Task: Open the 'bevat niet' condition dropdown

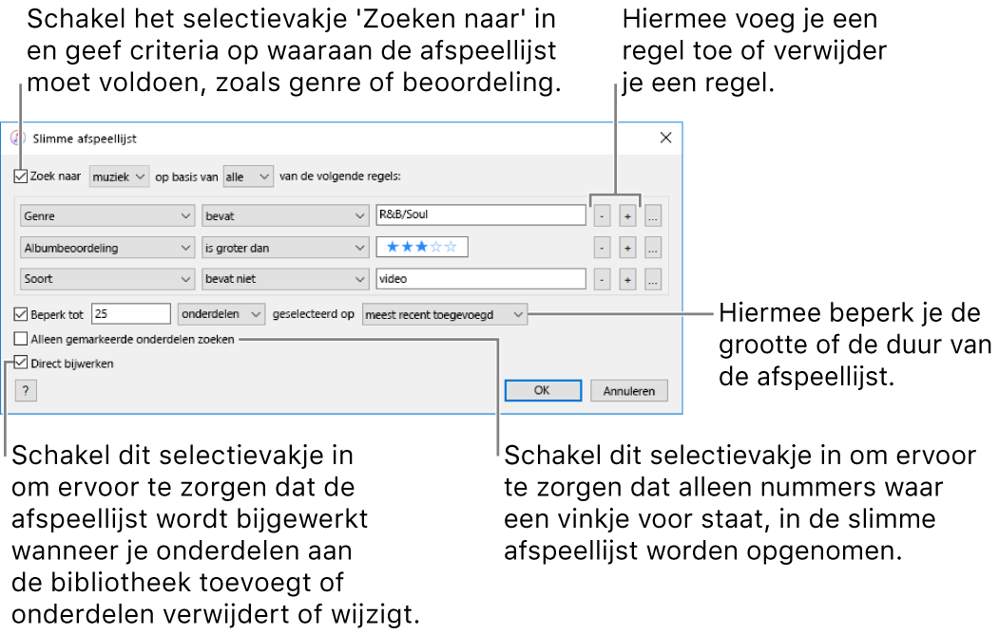Action: tap(285, 278)
